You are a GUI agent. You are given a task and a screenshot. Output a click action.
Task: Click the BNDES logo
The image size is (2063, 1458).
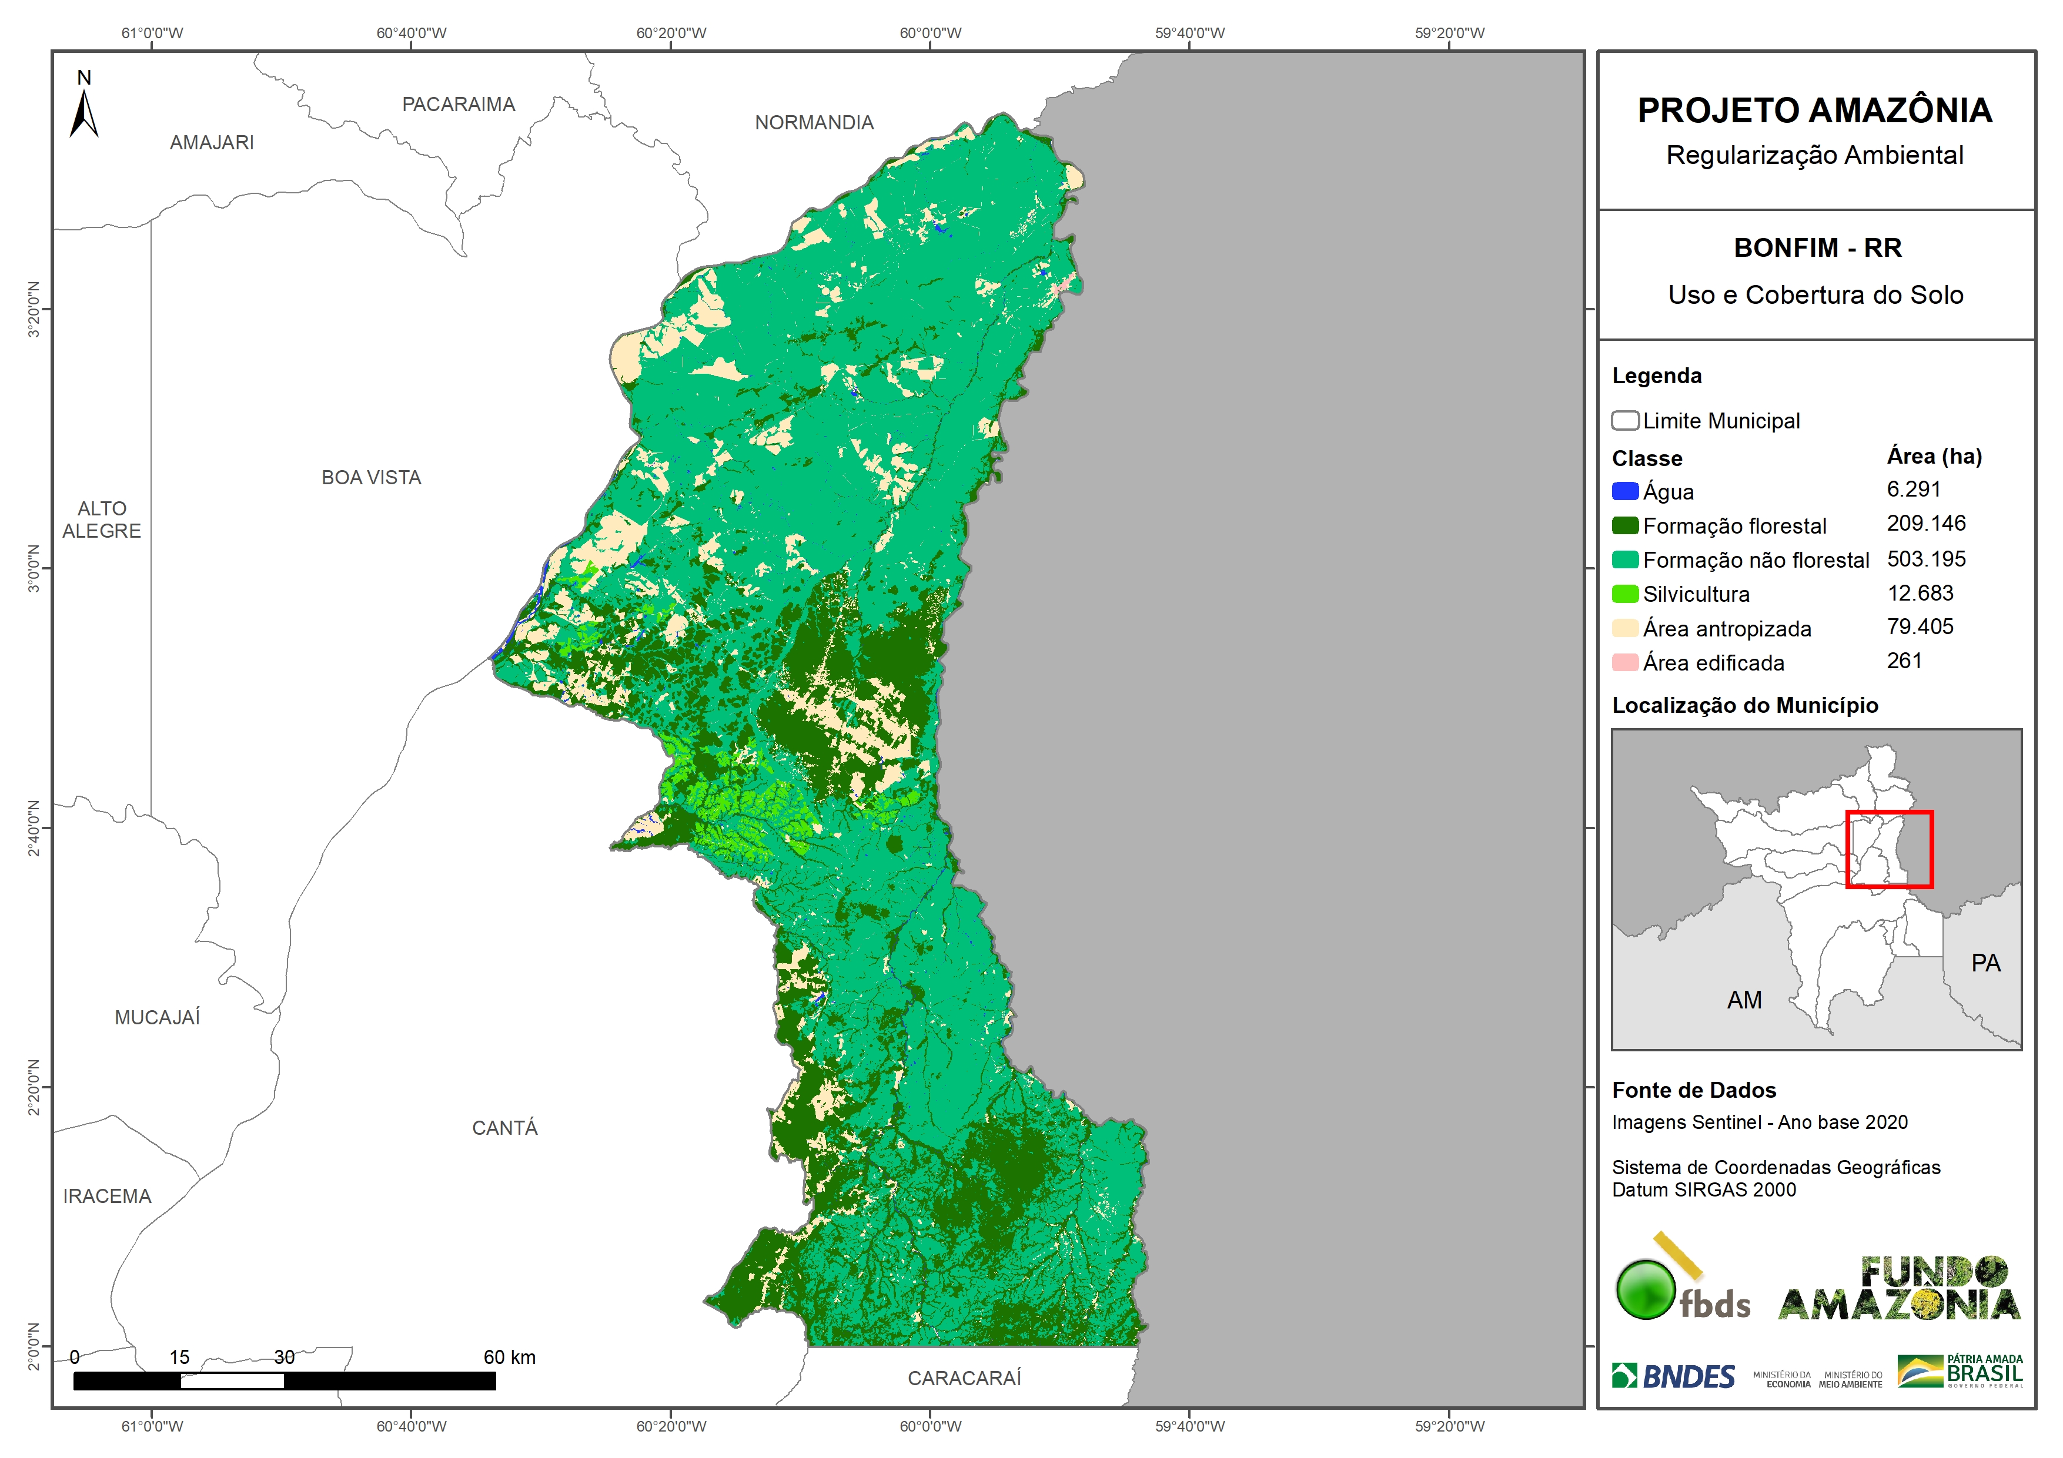(1673, 1376)
